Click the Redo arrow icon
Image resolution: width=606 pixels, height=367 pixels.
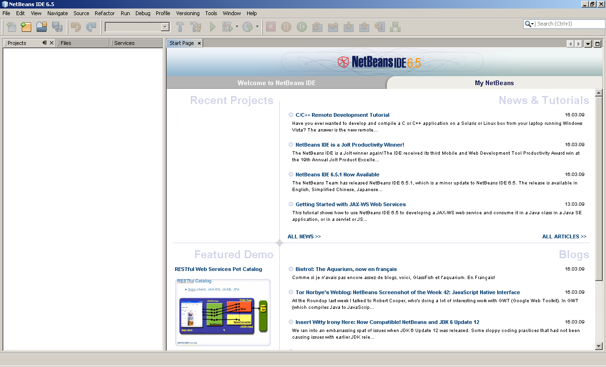pos(91,27)
